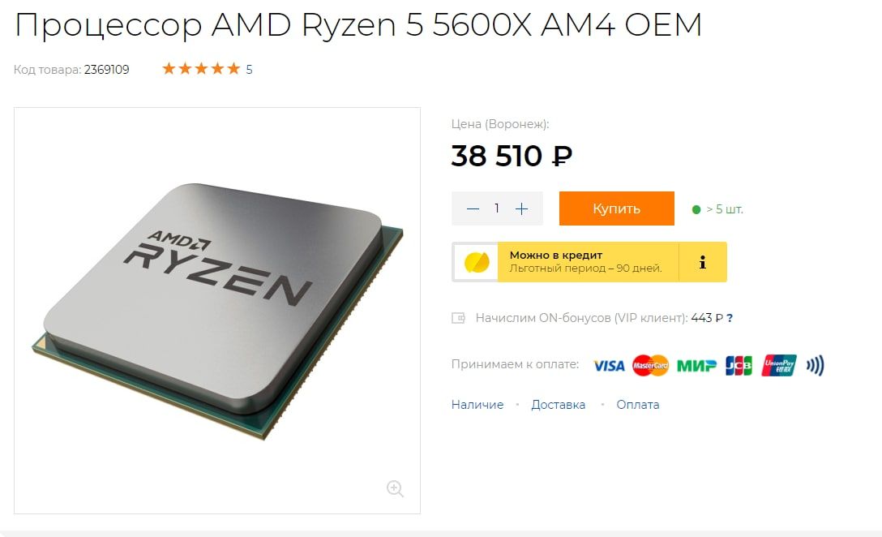882x537 pixels.
Task: Click the Ryzen processor product image
Action: pos(217,310)
